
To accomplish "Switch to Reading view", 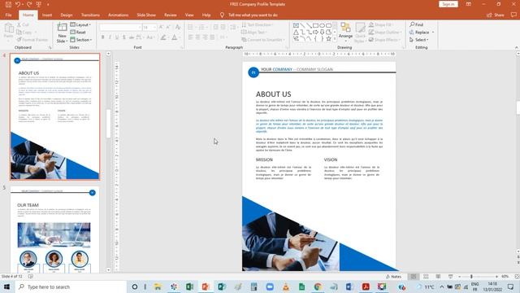I will tap(438, 277).
